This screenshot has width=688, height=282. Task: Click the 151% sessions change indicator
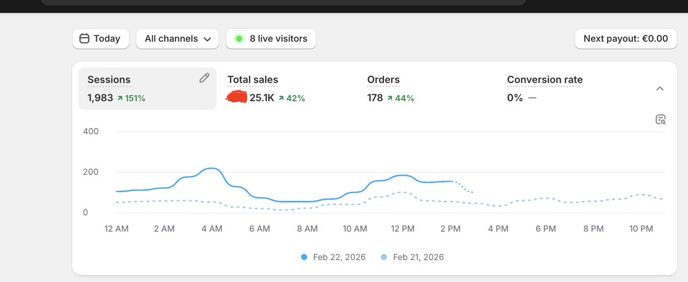[131, 98]
